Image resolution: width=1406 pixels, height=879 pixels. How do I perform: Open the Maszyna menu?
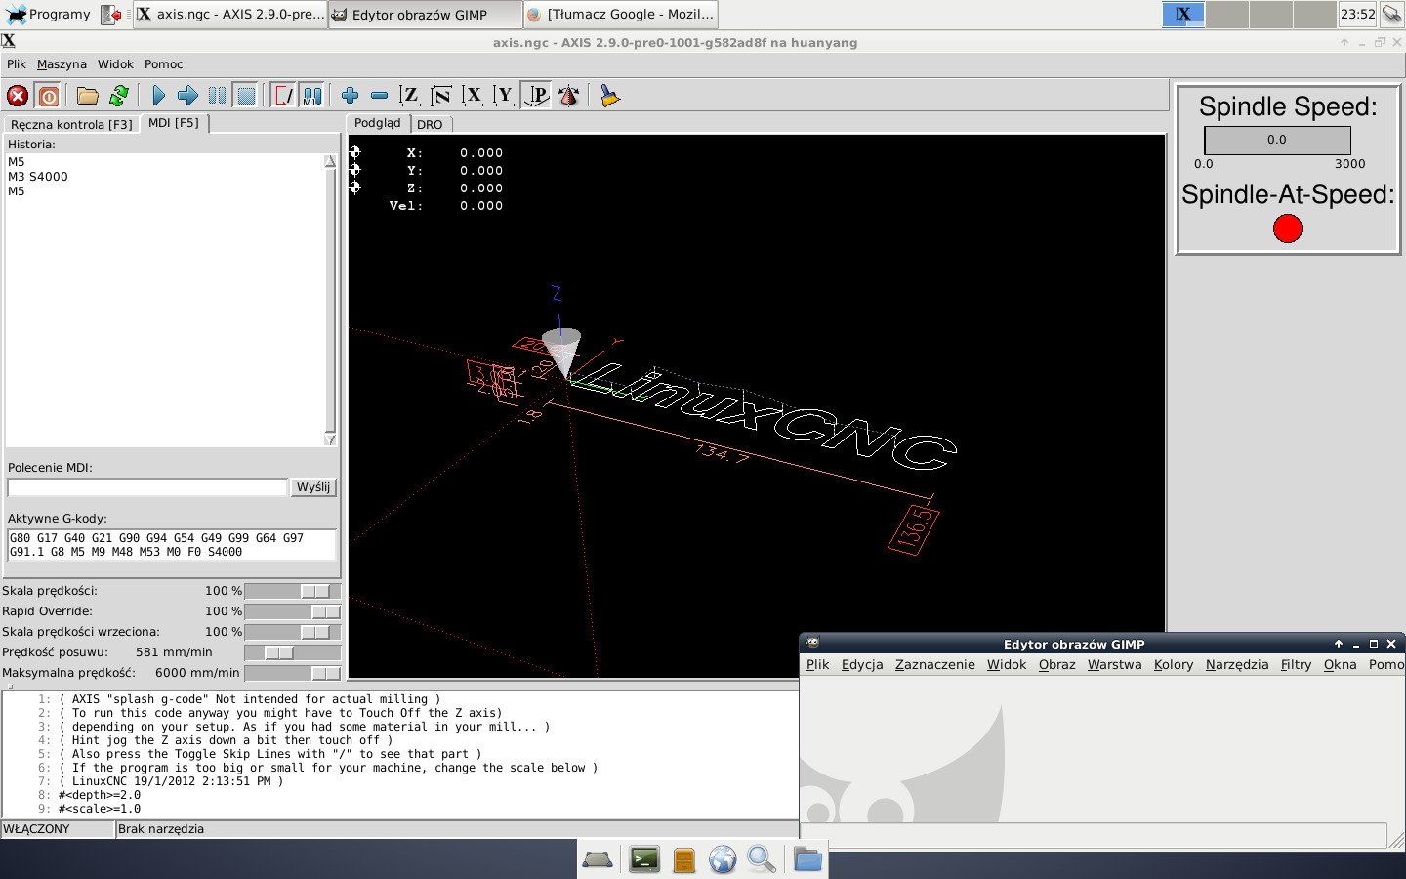click(62, 64)
